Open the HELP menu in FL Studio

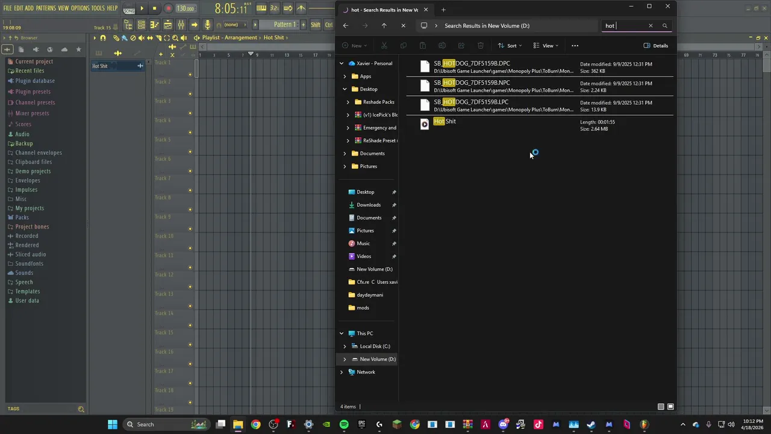coord(112,8)
